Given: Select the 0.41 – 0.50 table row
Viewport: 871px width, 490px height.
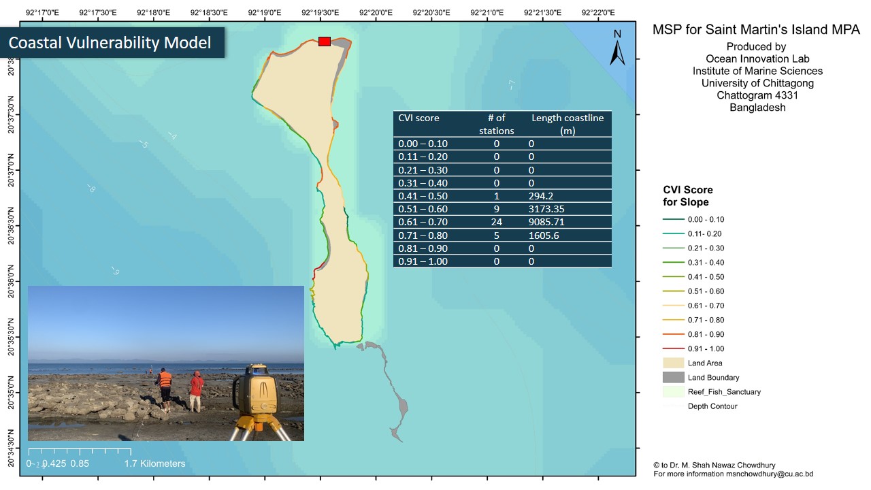Looking at the screenshot, I should tap(502, 196).
